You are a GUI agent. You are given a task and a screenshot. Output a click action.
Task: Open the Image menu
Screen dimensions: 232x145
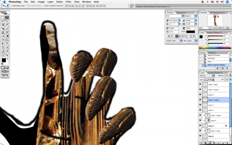click(x=41, y=2)
